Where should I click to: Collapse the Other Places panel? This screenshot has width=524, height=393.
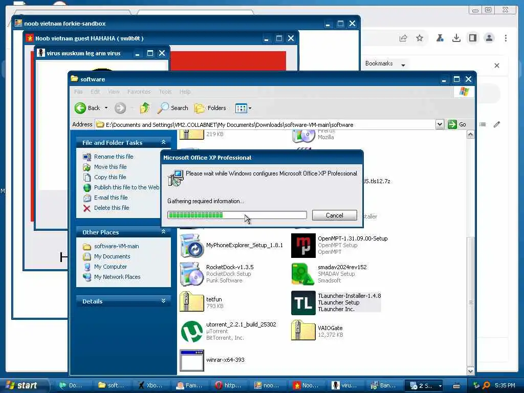click(163, 232)
